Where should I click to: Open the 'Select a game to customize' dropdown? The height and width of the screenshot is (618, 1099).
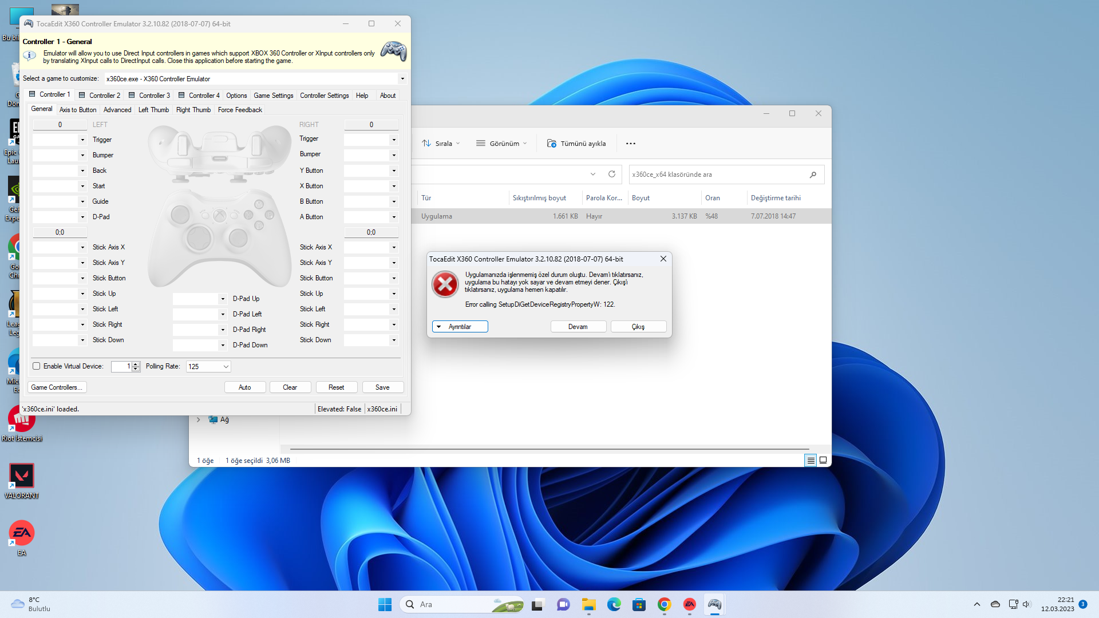pos(402,79)
